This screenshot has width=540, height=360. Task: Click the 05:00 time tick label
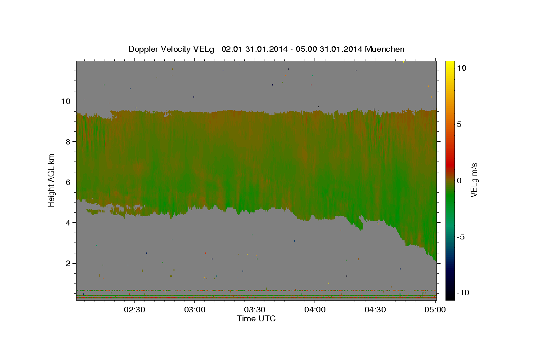pos(435,310)
